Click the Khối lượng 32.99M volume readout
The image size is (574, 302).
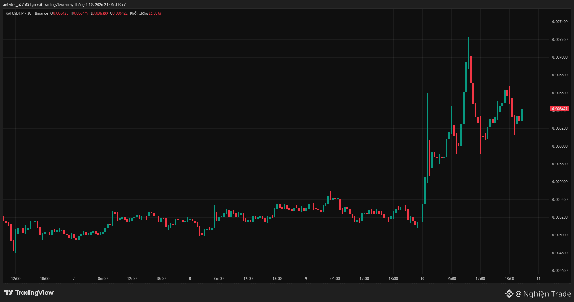pos(145,13)
